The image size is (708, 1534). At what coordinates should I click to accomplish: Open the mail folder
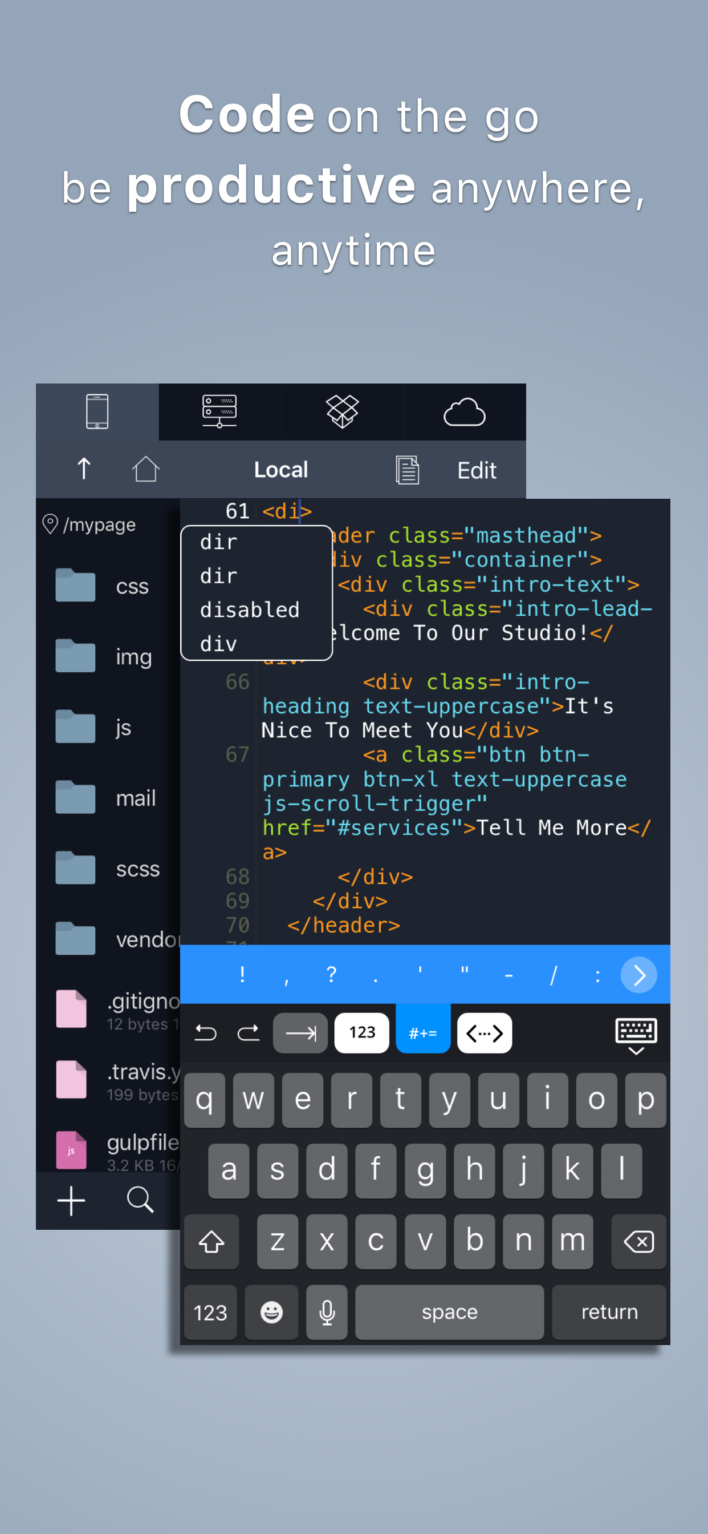click(x=108, y=797)
